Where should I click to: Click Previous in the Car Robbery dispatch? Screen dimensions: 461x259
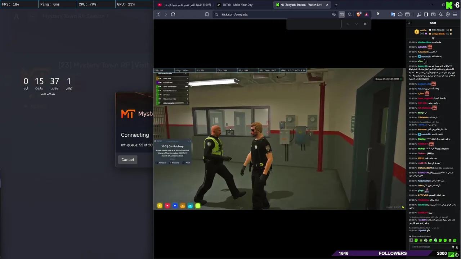[162, 163]
